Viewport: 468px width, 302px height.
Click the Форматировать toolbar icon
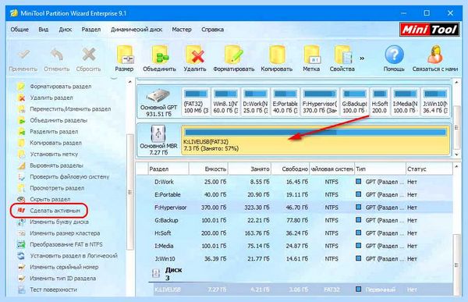pos(234,59)
